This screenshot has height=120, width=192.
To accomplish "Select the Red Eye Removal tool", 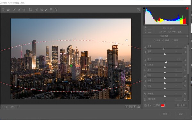I will click(41, 10).
